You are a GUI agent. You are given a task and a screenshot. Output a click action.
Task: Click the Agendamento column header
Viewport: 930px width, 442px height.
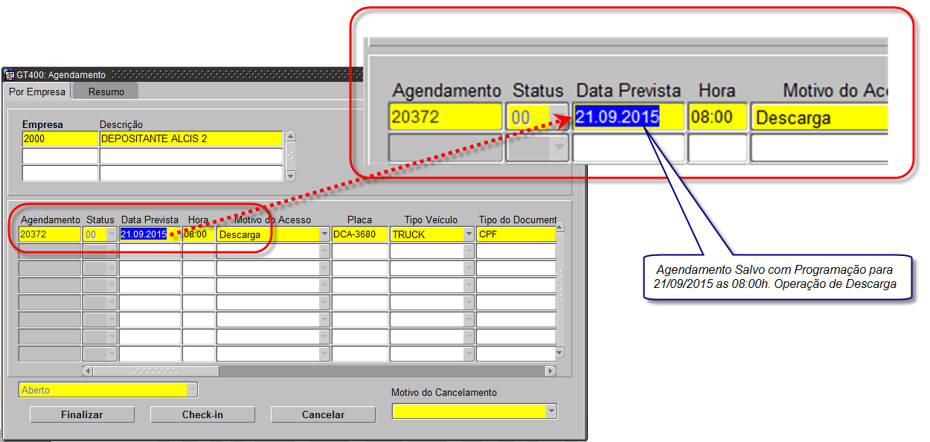coord(50,220)
